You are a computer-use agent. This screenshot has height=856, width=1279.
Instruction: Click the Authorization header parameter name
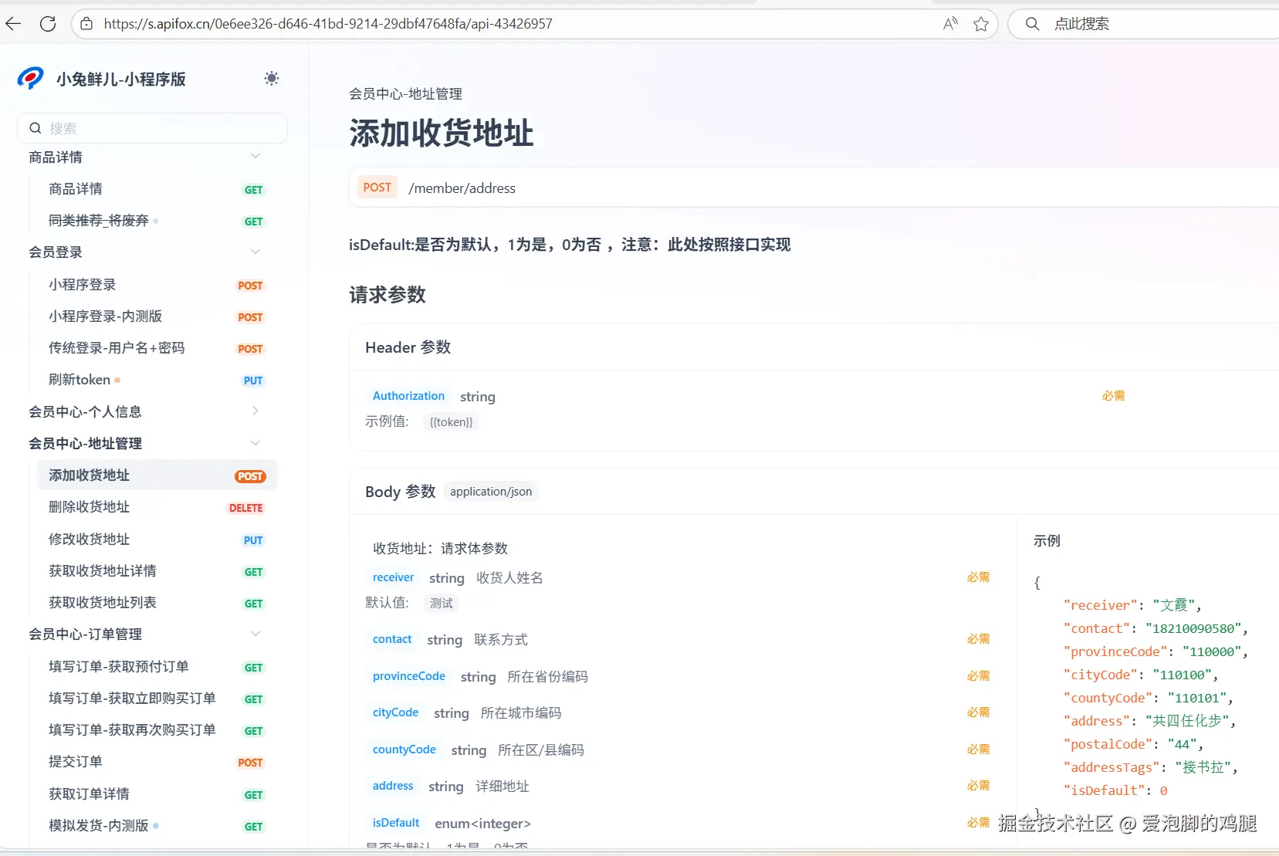(x=408, y=396)
